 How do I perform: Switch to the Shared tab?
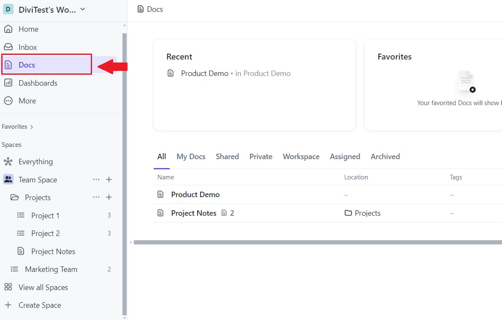[227, 156]
